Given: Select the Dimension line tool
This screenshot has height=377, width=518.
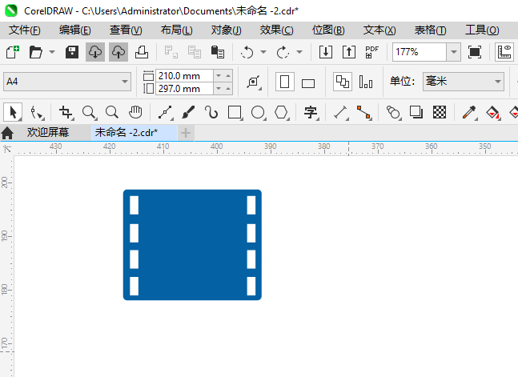Looking at the screenshot, I should pos(340,112).
